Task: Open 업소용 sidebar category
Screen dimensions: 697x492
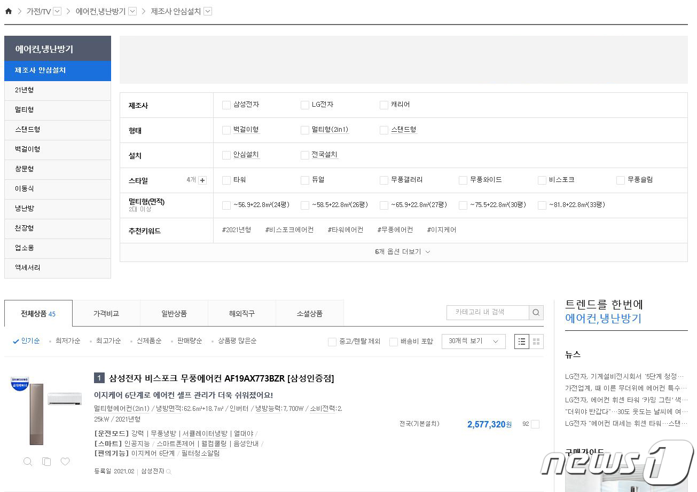Action: pos(58,248)
